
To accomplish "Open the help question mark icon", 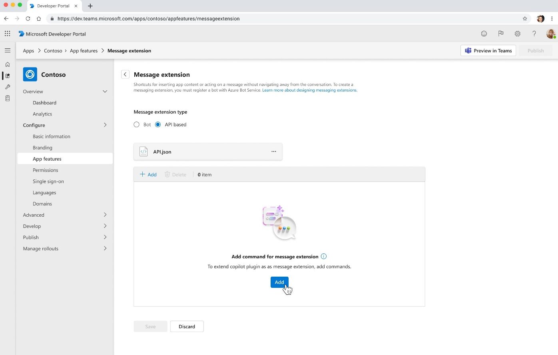I will point(534,34).
